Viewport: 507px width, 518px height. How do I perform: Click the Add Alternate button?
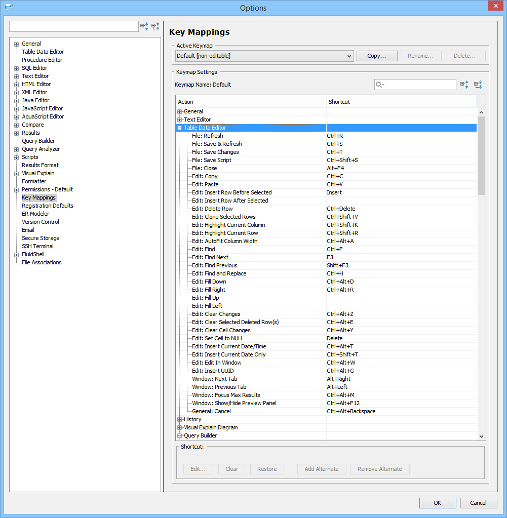[322, 469]
